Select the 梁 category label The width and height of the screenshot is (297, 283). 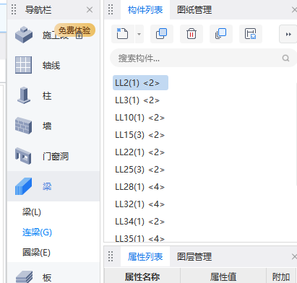tap(47, 187)
